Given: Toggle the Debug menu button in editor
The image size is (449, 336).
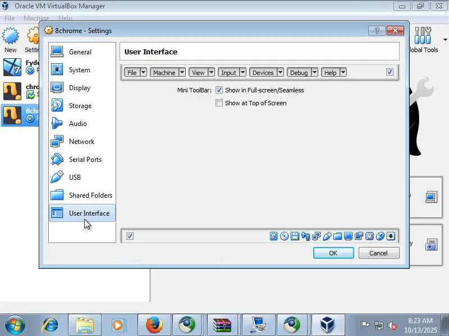Looking at the screenshot, I should [x=299, y=73].
